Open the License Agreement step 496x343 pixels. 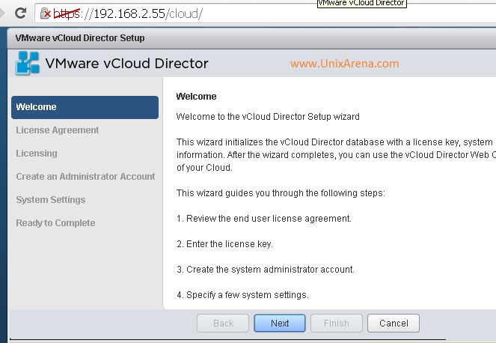pos(58,130)
